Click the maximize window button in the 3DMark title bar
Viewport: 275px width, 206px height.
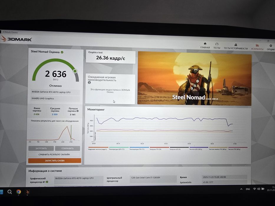(x=268, y=41)
